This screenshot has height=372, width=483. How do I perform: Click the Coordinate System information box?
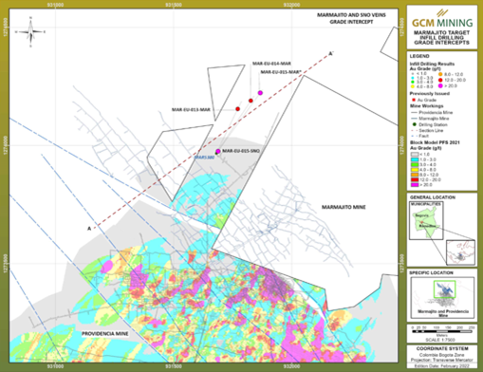tap(442, 357)
